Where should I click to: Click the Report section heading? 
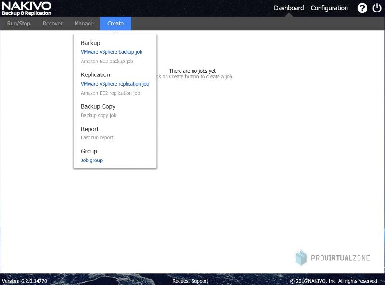pos(90,129)
